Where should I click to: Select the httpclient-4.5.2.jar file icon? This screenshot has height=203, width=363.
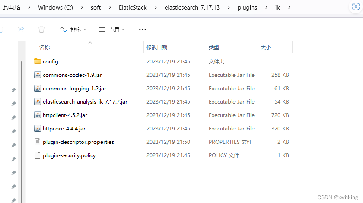(38, 115)
